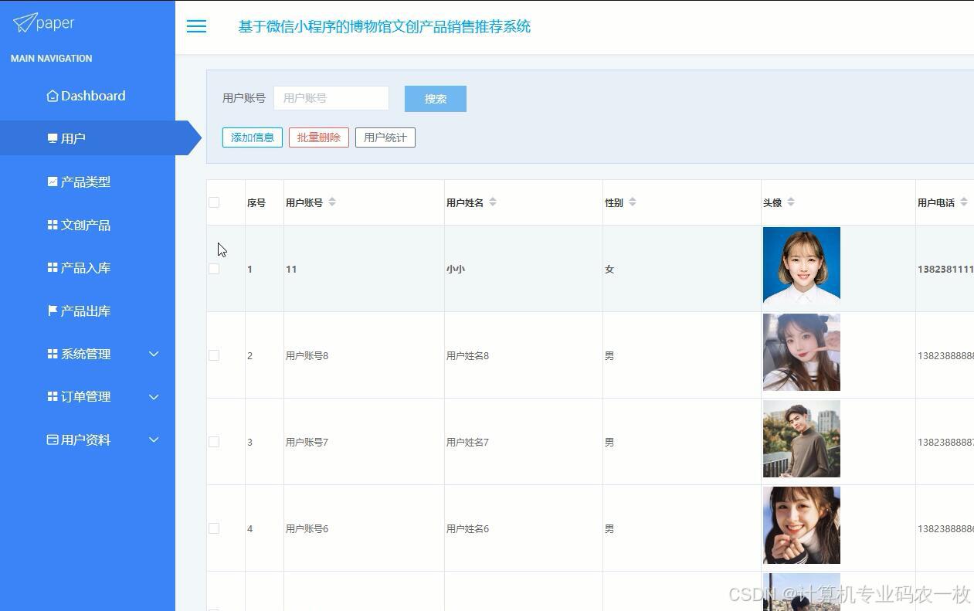Viewport: 974px width, 611px height.
Task: Click the 序号 column header
Action: pyautogui.click(x=256, y=202)
